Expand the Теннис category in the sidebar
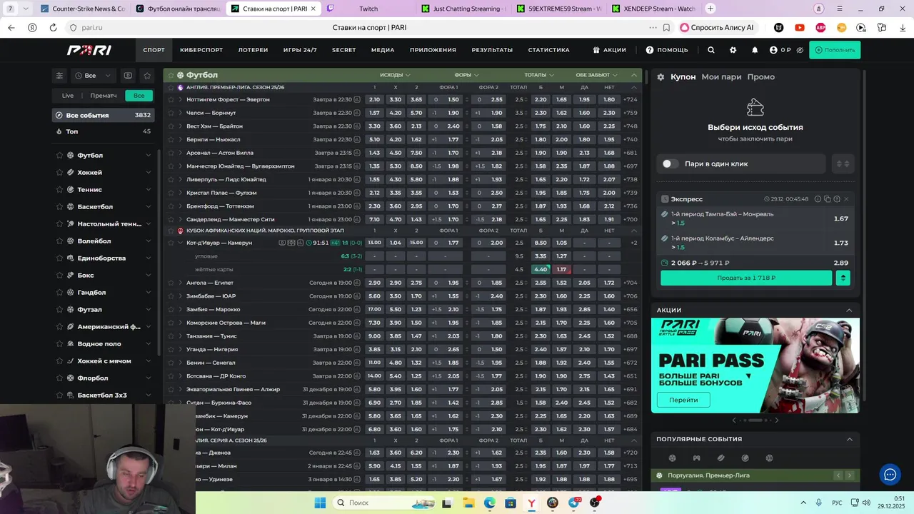The image size is (914, 514). pos(148,190)
